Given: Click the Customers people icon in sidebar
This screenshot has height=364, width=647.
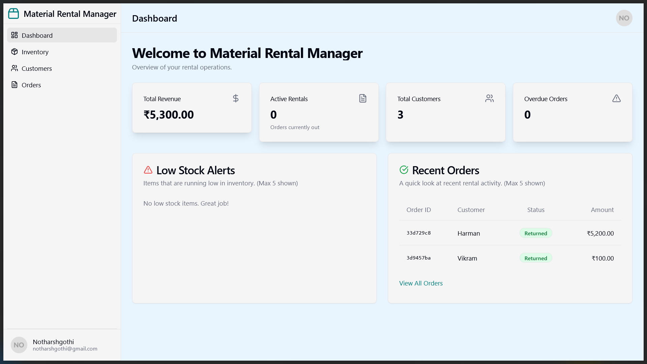Looking at the screenshot, I should pyautogui.click(x=14, y=68).
